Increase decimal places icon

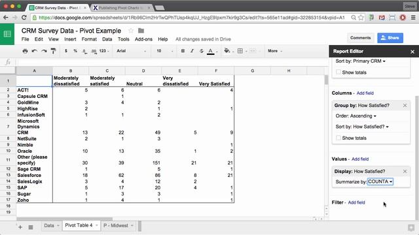click(x=94, y=51)
